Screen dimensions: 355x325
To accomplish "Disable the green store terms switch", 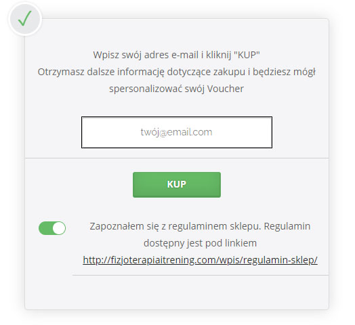I will [52, 228].
